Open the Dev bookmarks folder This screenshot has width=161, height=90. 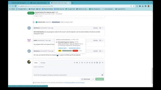38,9
